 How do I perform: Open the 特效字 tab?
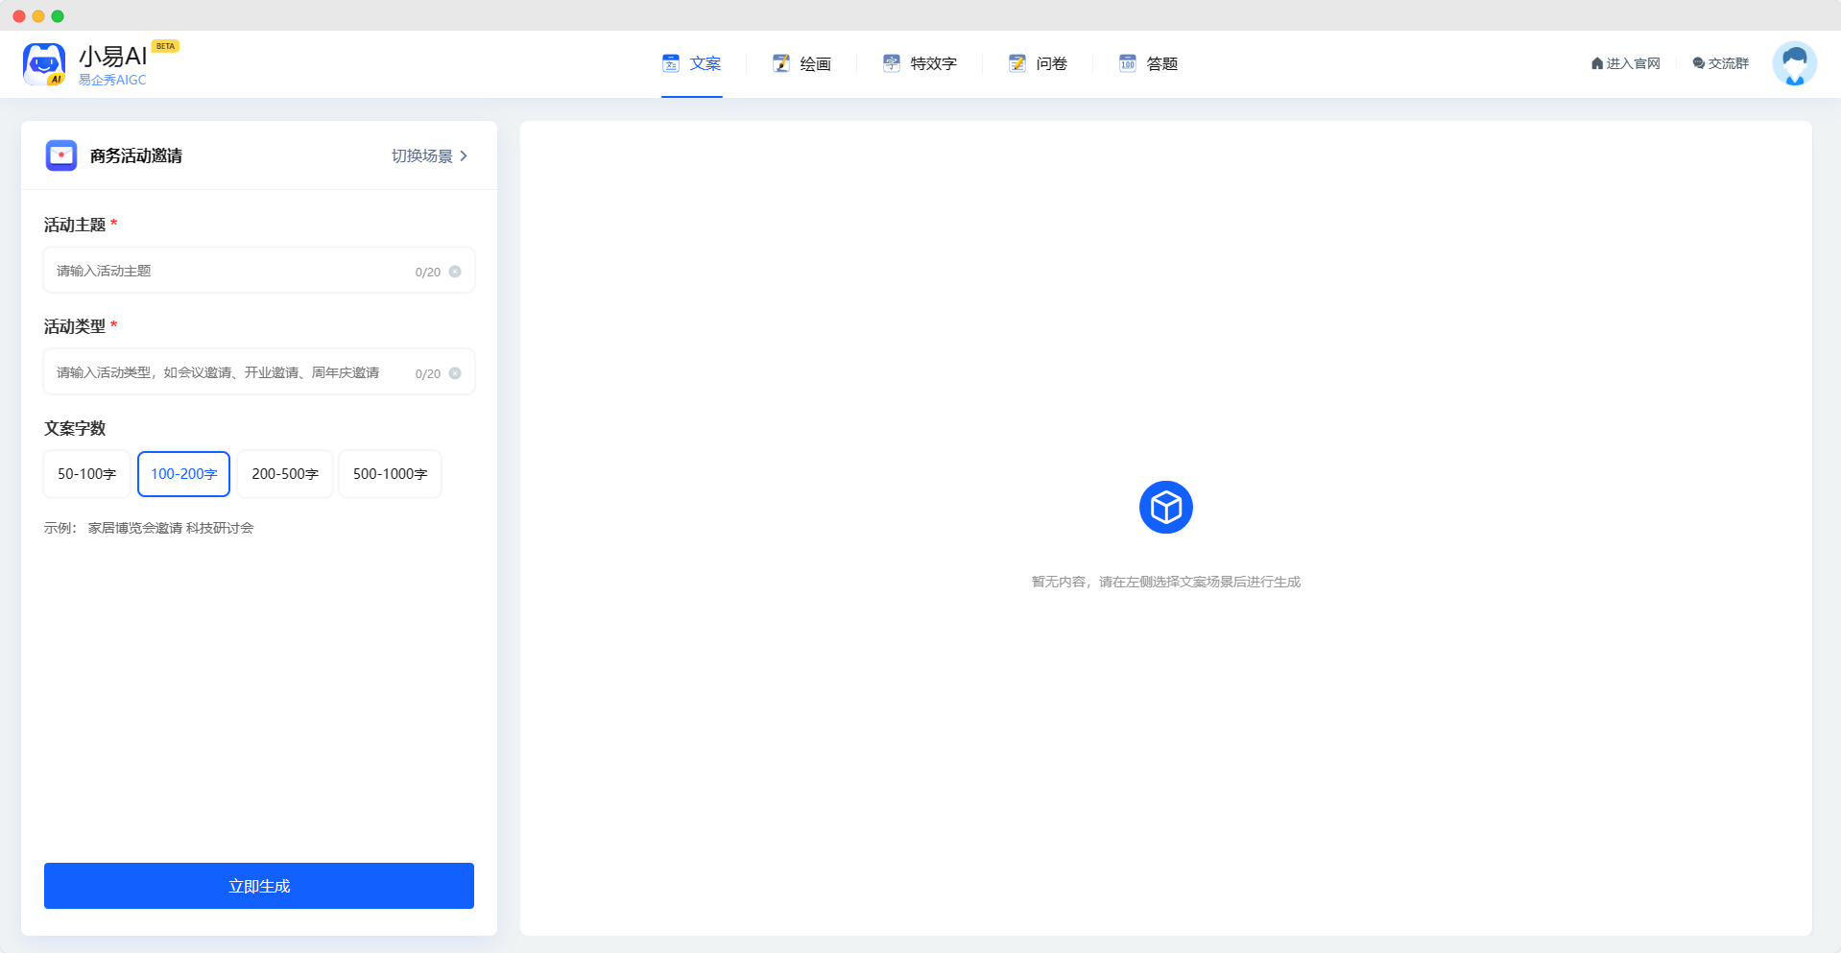(920, 63)
